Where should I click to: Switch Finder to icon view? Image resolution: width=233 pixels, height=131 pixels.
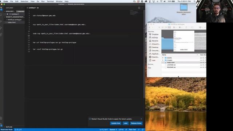click(159, 27)
